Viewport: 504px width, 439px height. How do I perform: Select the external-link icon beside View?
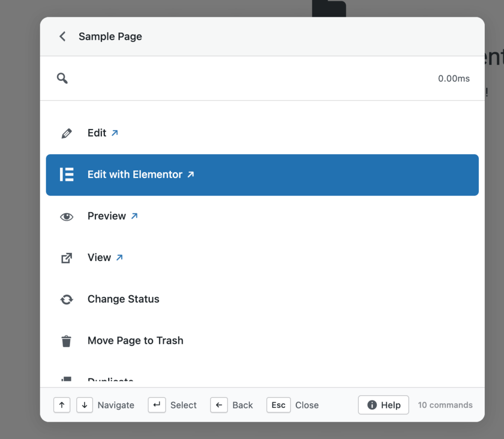coord(66,257)
